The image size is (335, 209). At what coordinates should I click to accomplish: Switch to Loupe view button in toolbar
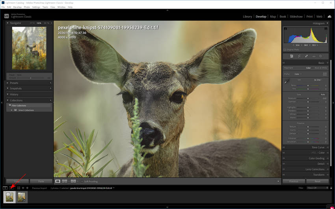pos(58,181)
